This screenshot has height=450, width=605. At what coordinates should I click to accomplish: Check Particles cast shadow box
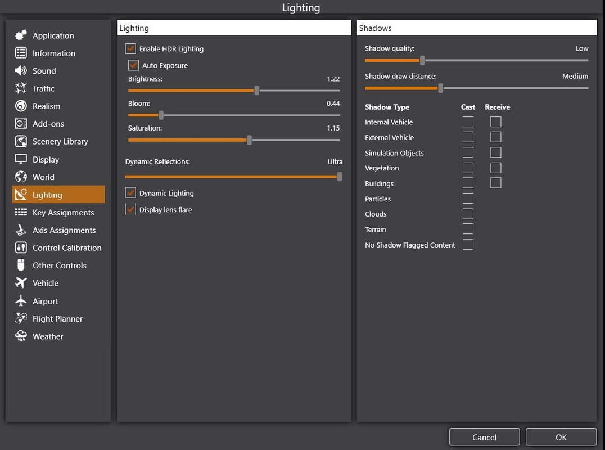(x=468, y=199)
